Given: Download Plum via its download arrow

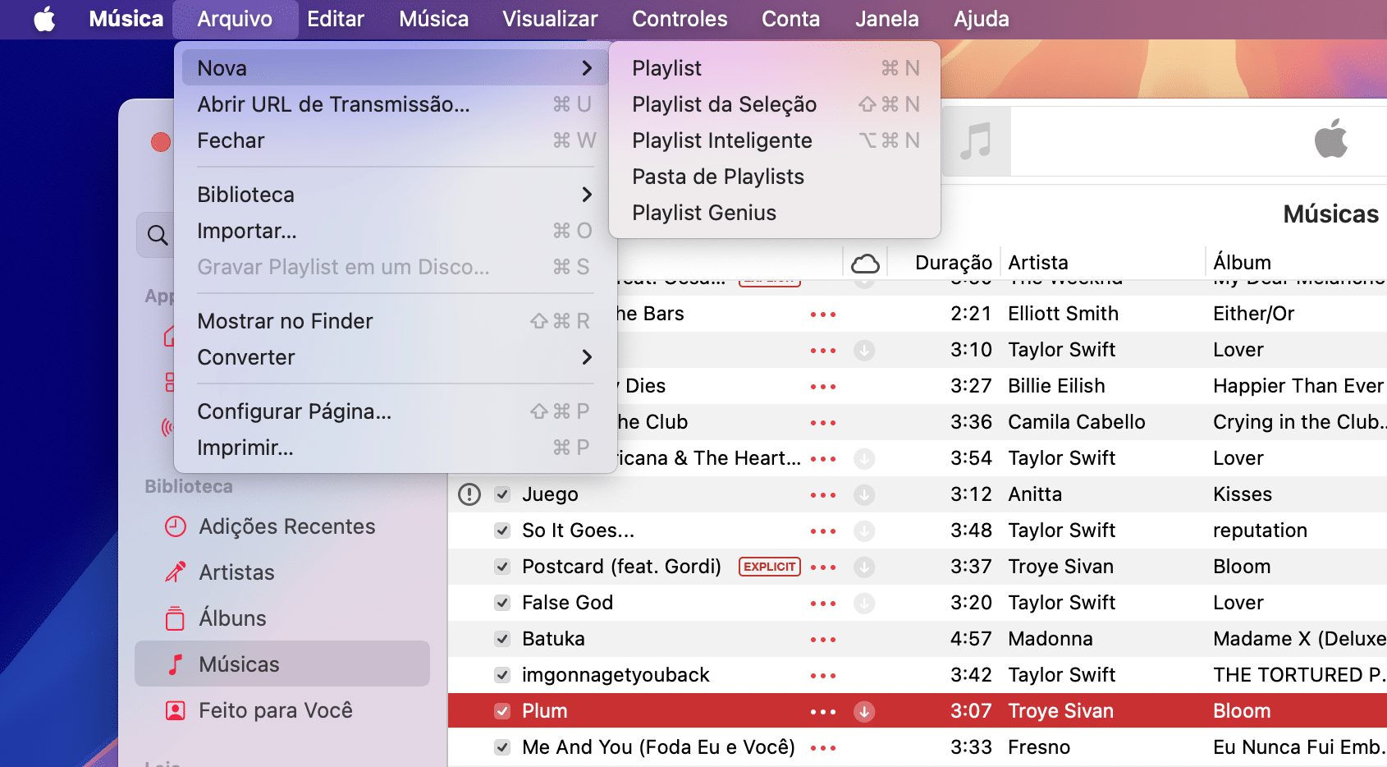Looking at the screenshot, I should pyautogui.click(x=864, y=711).
